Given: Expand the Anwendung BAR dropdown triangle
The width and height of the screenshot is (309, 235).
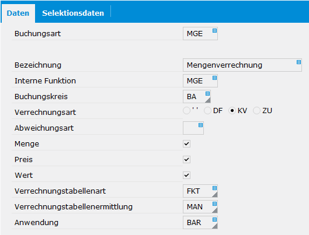Looking at the screenshot, I should 214,226.
